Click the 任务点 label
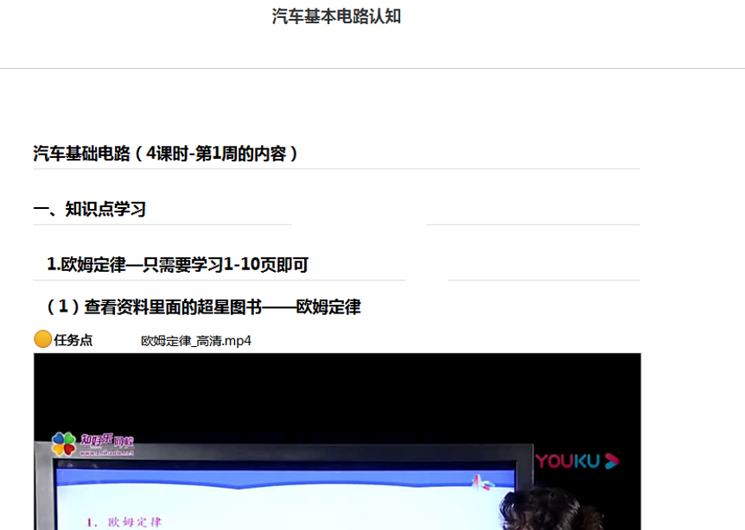 [73, 340]
